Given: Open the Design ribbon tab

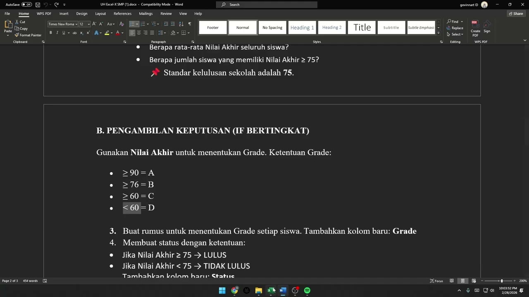Looking at the screenshot, I should tap(82, 14).
